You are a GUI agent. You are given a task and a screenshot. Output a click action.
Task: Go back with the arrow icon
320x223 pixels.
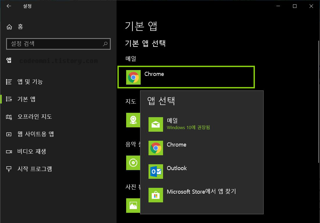9,6
